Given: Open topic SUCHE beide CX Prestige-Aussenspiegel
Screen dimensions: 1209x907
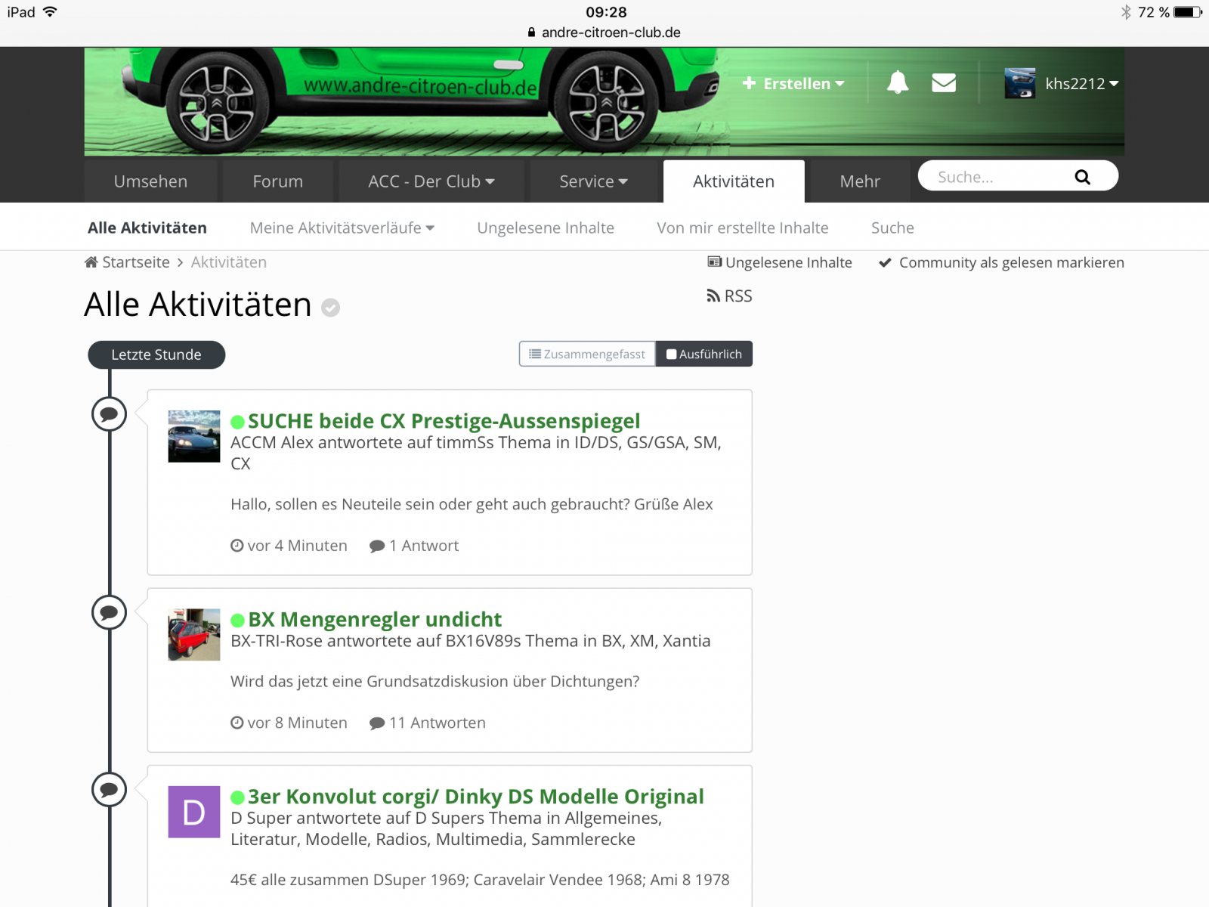Looking at the screenshot, I should 444,421.
